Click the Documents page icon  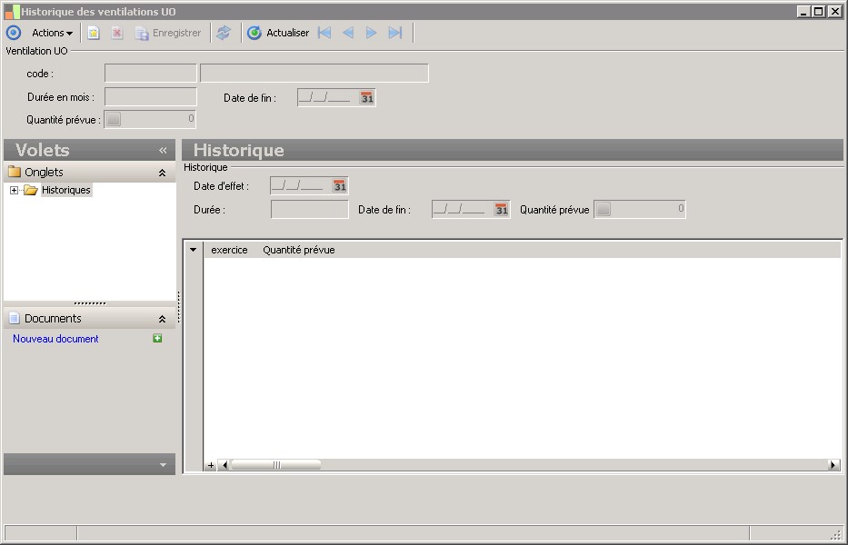15,318
